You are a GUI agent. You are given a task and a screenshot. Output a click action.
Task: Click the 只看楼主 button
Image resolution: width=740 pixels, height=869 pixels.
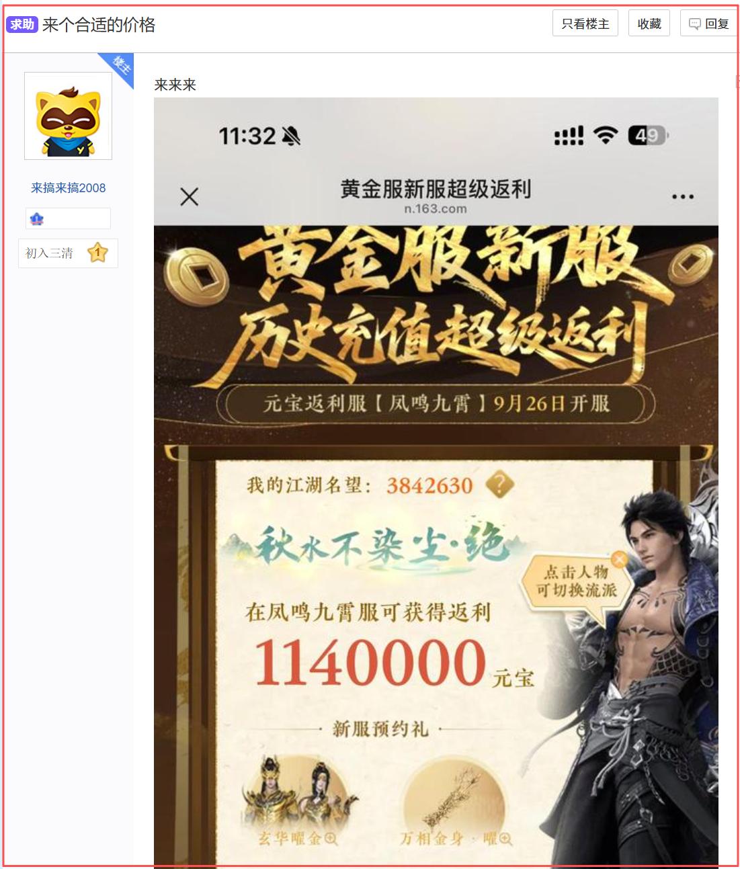[585, 24]
